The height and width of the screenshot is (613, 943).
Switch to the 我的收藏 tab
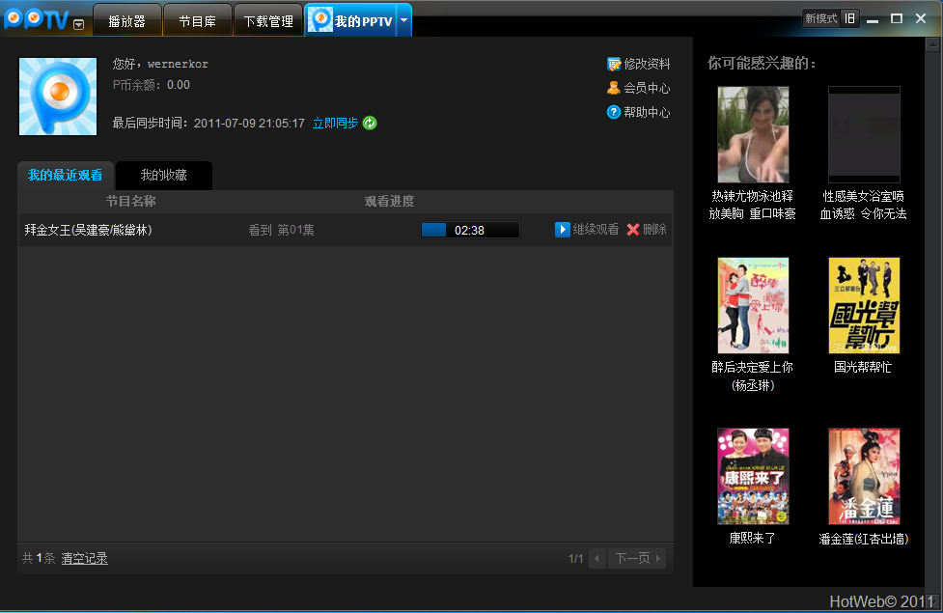(x=163, y=175)
